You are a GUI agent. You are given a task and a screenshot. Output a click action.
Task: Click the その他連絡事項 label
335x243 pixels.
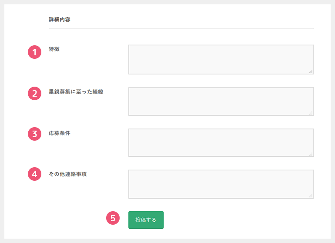(70, 174)
